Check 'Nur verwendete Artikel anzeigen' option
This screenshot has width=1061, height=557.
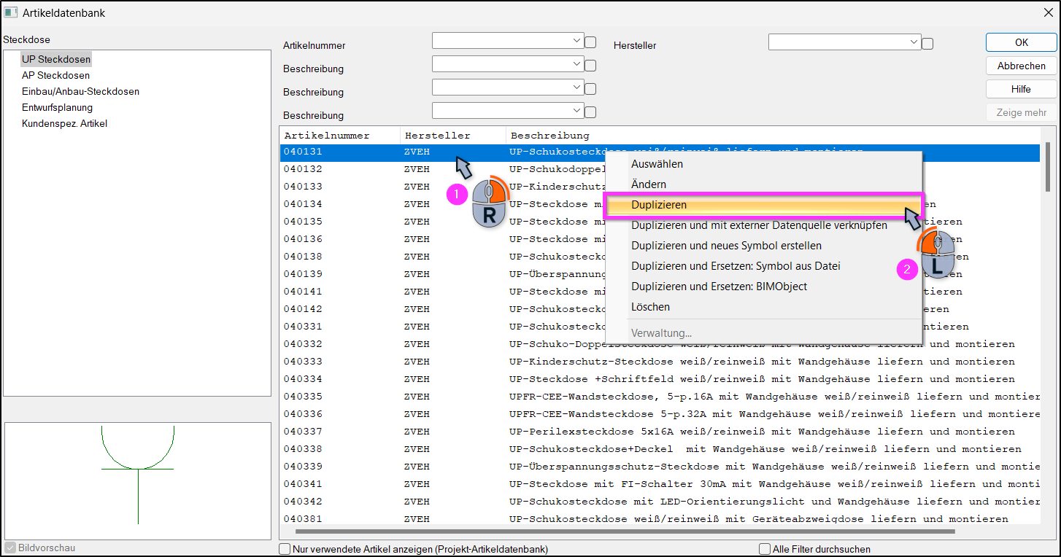coord(285,549)
